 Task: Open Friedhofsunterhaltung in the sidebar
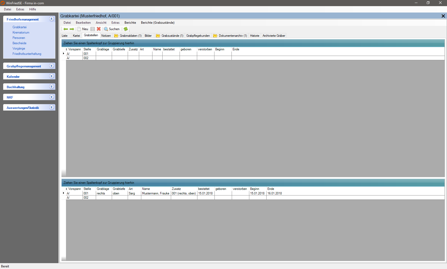[x=27, y=54]
